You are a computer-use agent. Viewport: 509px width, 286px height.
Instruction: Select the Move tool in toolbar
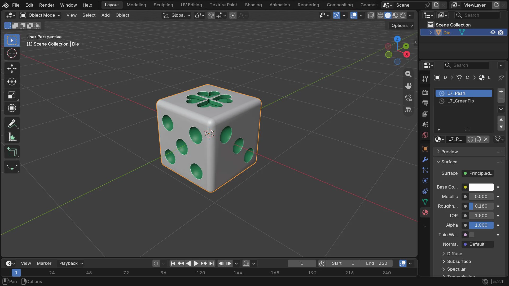tap(12, 68)
